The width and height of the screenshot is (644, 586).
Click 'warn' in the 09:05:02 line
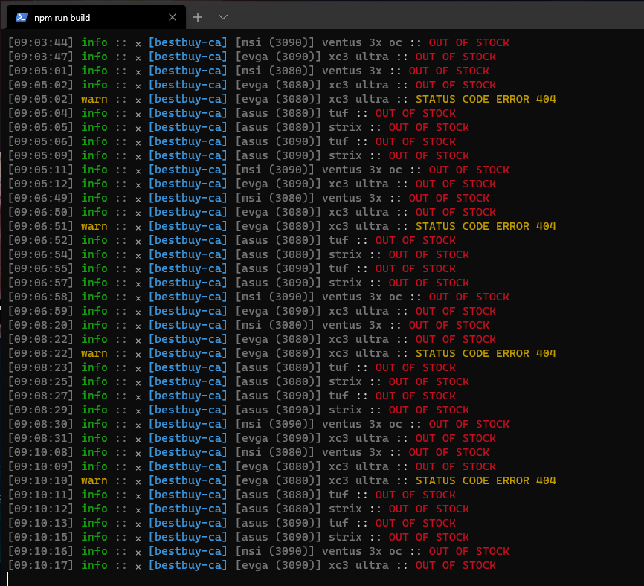(x=94, y=99)
